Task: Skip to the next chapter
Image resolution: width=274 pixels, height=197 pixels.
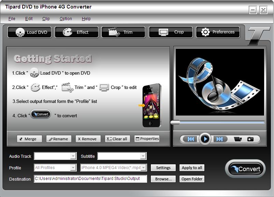Action: [x=219, y=139]
